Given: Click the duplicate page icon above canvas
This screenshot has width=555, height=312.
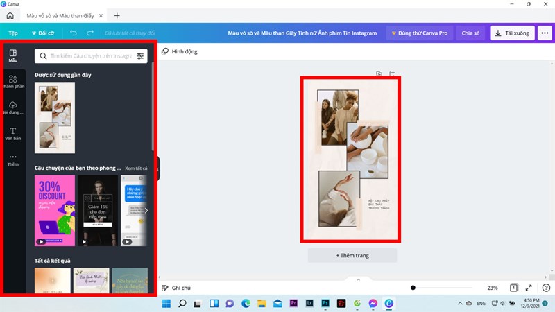Looking at the screenshot, I should click(379, 73).
